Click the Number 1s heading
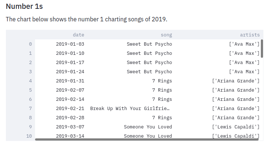Viewport: 273px width, 145px height. coord(24,6)
